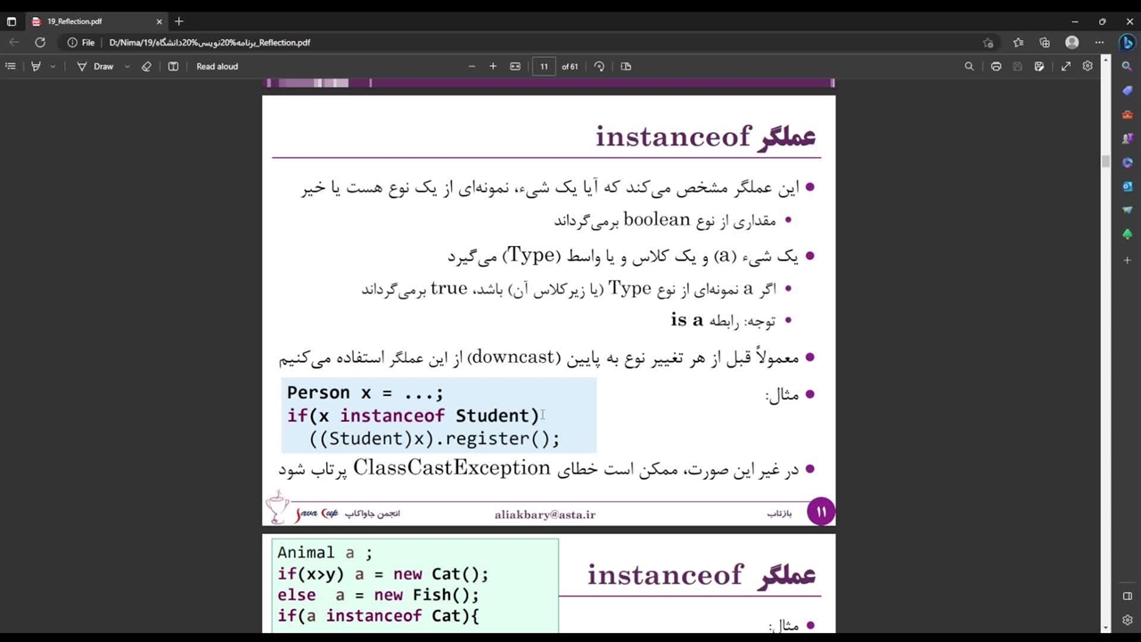
Task: Toggle the page view layout icon
Action: pos(173,66)
